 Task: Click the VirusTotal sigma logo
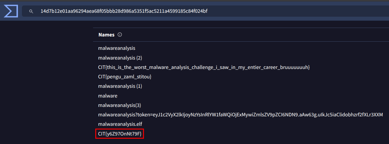coord(11,12)
